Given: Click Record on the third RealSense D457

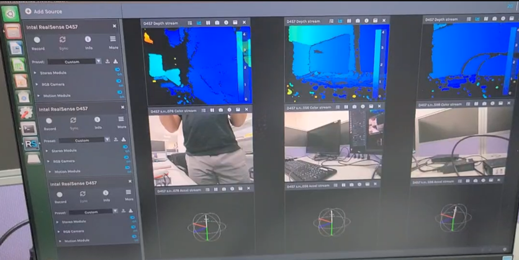Looking at the screenshot, I should (60, 195).
